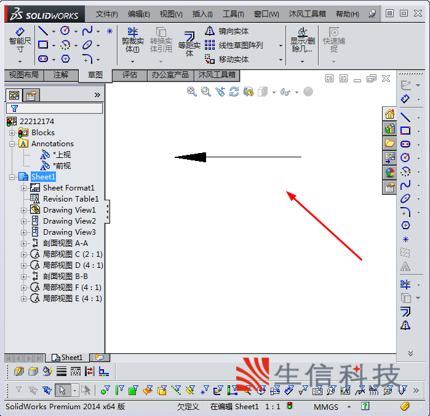Open the 沐风工具箱 menu
The height and width of the screenshot is (416, 430).
click(x=307, y=14)
